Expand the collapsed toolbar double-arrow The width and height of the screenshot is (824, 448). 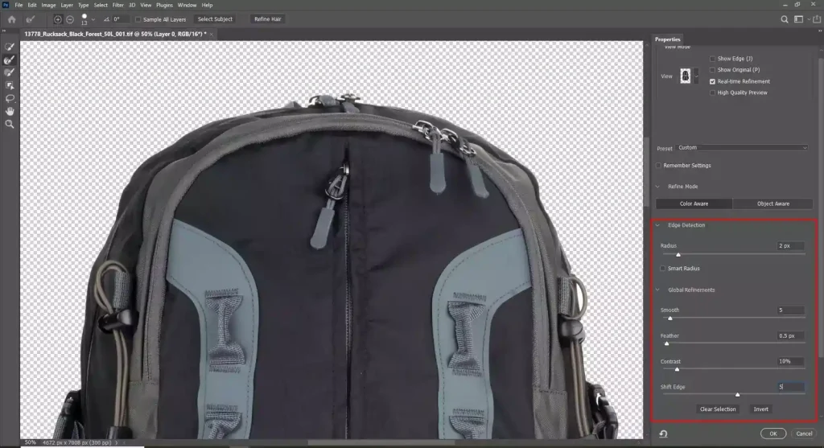[x=4, y=31]
